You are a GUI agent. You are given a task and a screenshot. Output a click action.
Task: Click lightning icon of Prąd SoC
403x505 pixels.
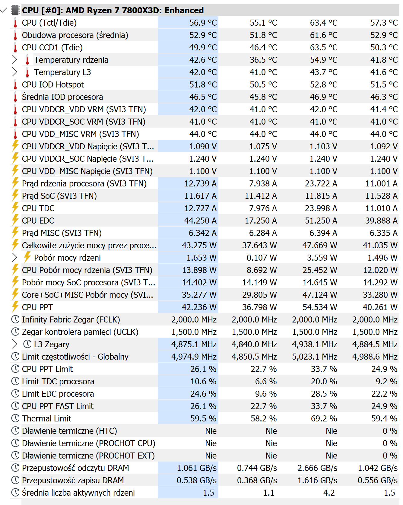(x=15, y=195)
